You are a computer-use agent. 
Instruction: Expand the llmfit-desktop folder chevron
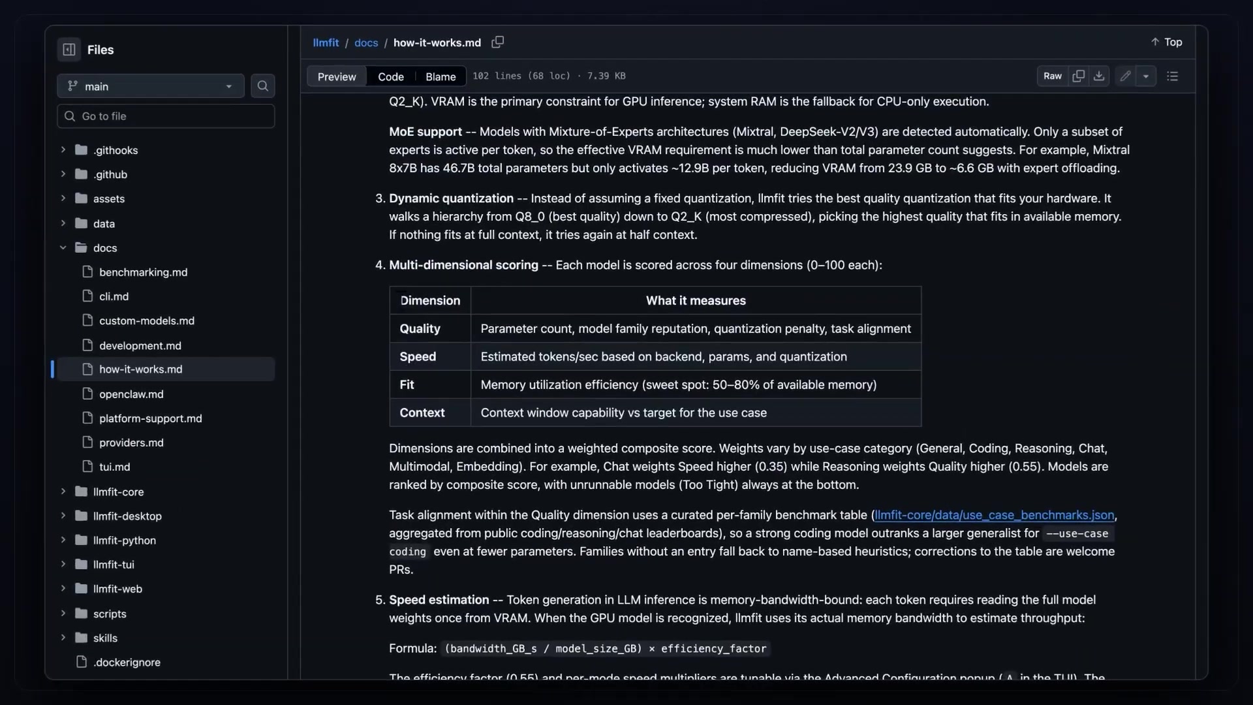[63, 516]
